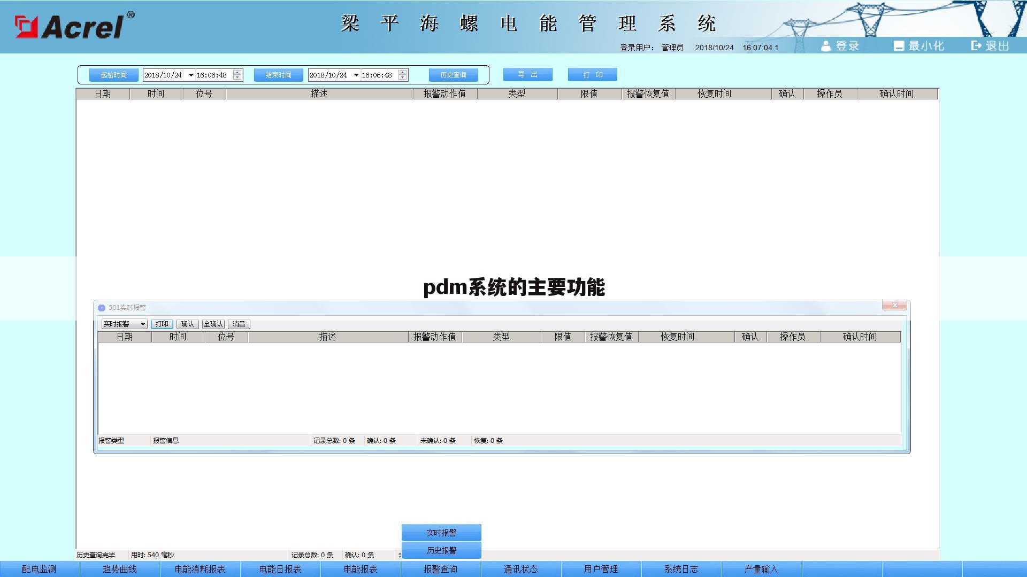This screenshot has height=577, width=1027.
Task: Click the 起始时间 button
Action: click(113, 75)
